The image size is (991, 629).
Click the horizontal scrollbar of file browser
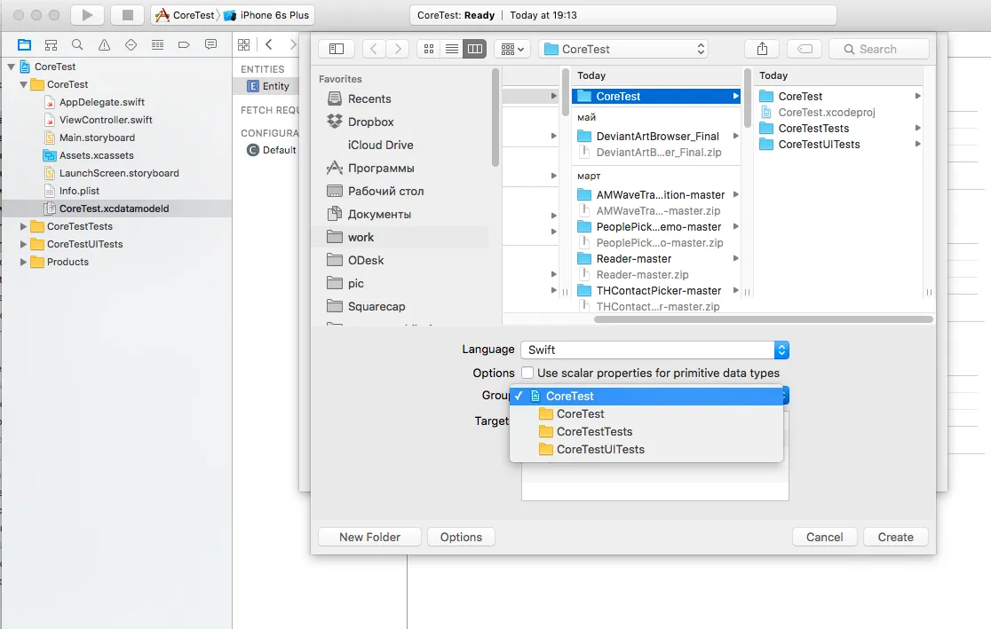click(x=764, y=318)
